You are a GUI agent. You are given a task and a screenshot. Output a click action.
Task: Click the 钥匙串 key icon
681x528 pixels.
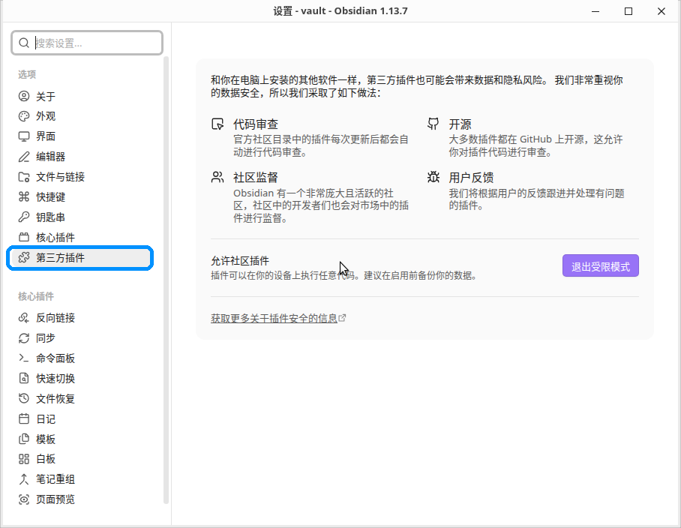24,217
